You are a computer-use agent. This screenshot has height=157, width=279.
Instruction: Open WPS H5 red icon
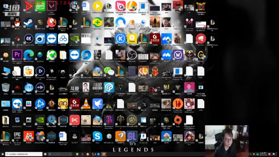click(75, 120)
